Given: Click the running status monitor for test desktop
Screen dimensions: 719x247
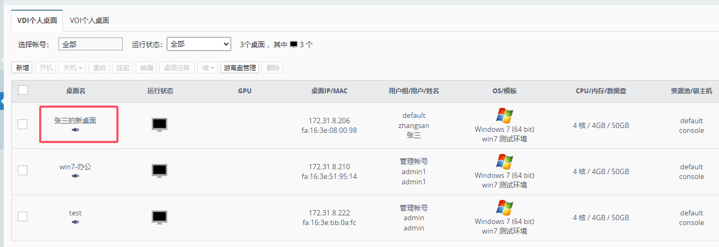Looking at the screenshot, I should point(159,216).
